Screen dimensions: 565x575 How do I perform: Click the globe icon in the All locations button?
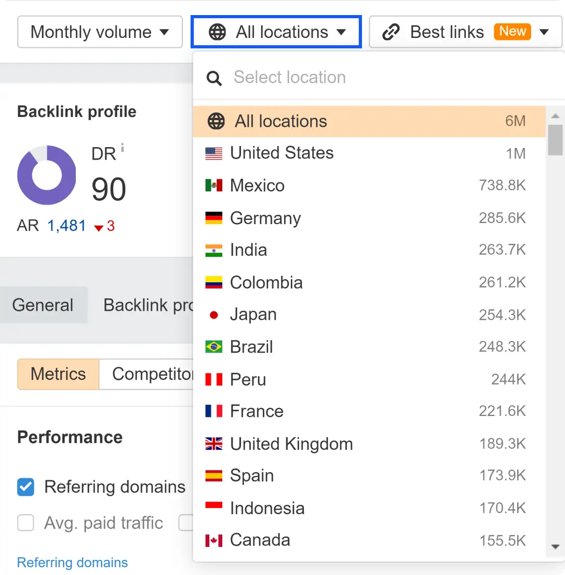(217, 32)
